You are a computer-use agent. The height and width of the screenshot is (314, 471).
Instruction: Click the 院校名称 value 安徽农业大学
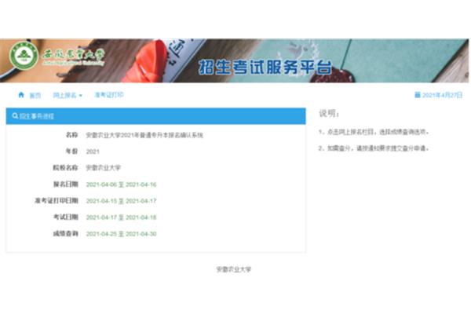[x=104, y=168]
